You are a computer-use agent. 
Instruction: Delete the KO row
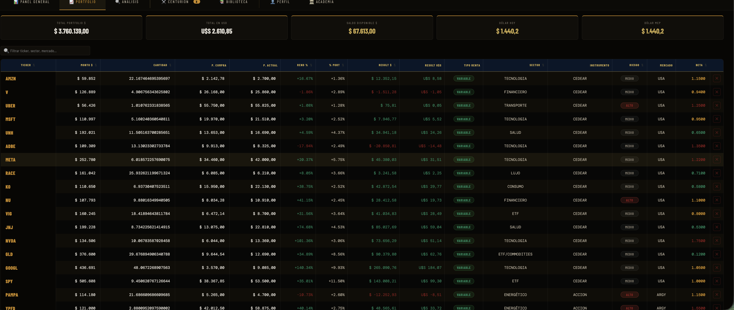[x=717, y=187]
